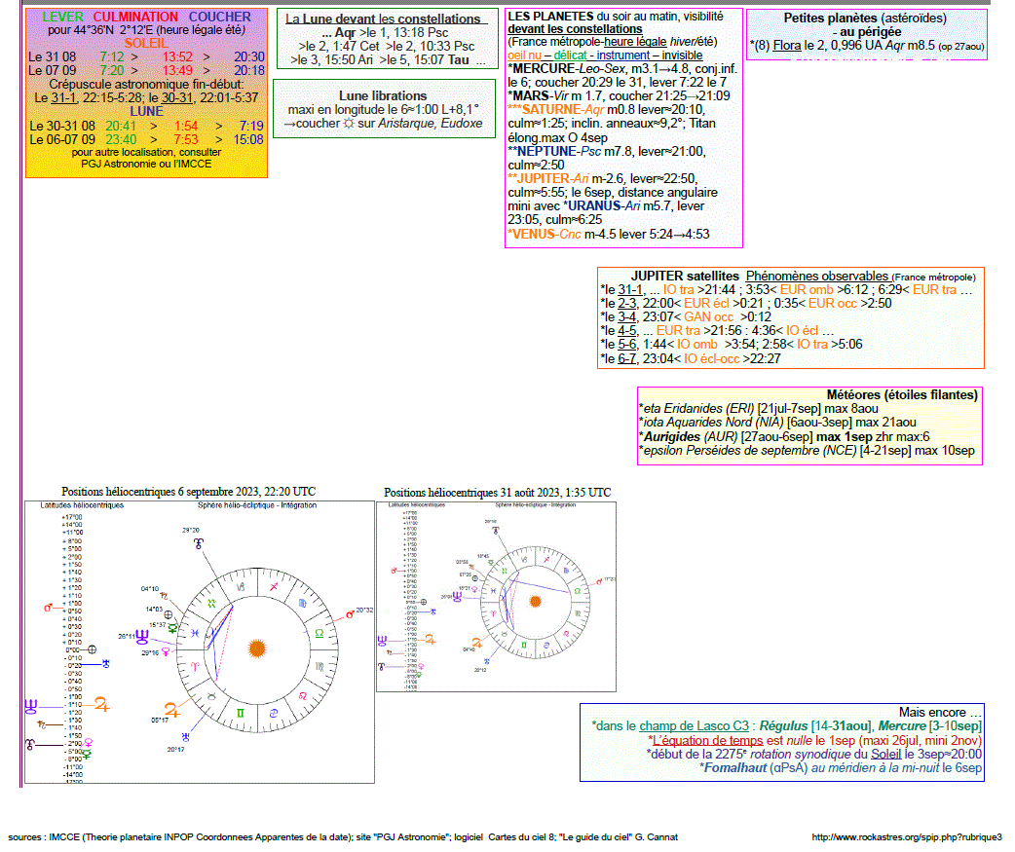
Task: Click the '2-3' date link in Jupiter satellites
Action: click(627, 304)
